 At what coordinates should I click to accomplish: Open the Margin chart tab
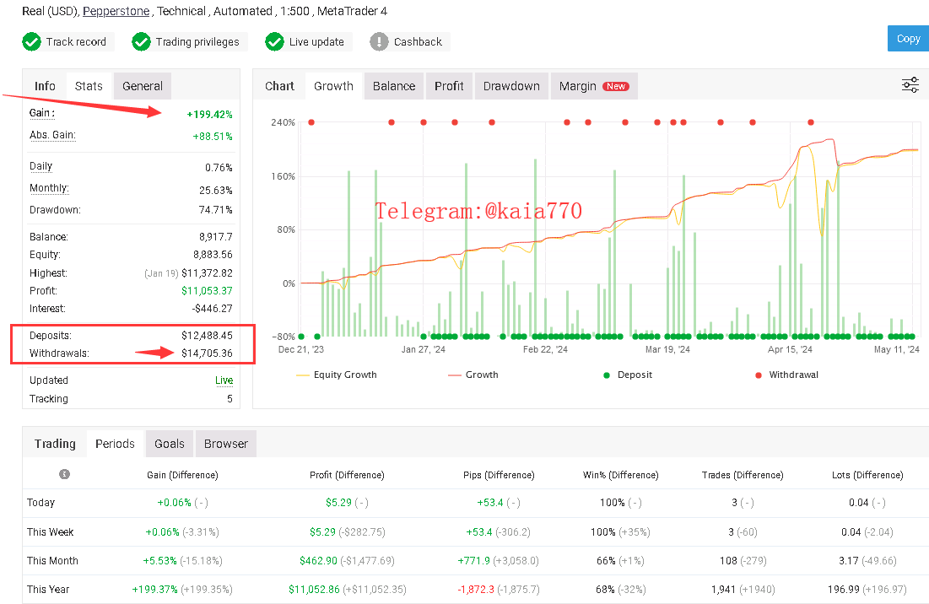click(594, 86)
